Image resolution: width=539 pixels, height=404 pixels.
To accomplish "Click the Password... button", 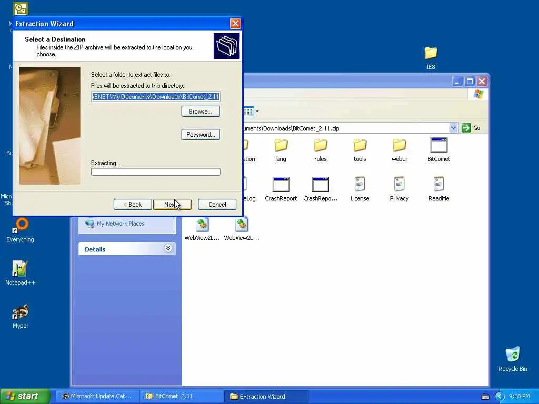I will coord(201,134).
